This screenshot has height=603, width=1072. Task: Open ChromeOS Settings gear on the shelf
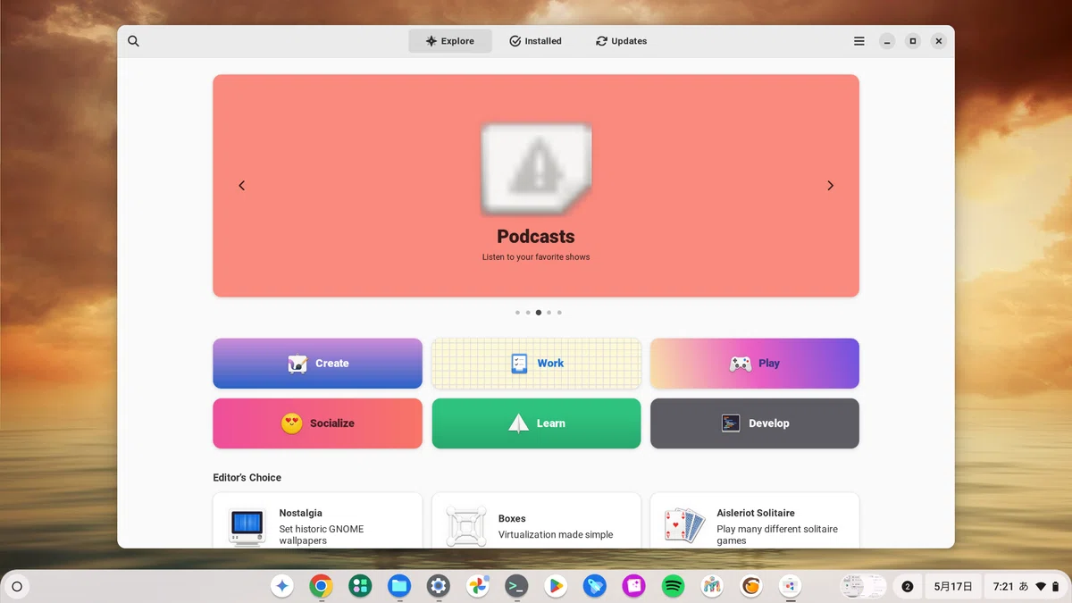coord(438,586)
